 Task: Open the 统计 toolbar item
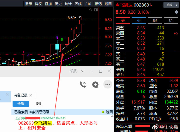click(x=68, y=4)
